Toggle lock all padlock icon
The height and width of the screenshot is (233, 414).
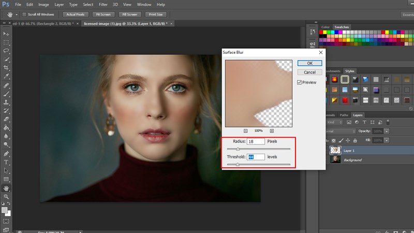(x=355, y=140)
